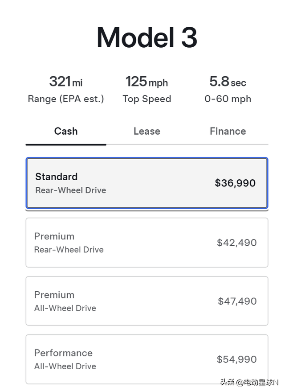
Task: Click the Model 3 heading
Action: click(147, 37)
